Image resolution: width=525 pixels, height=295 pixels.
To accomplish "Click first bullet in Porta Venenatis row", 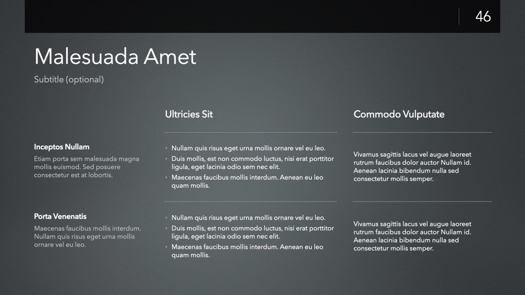I will pyautogui.click(x=248, y=217).
